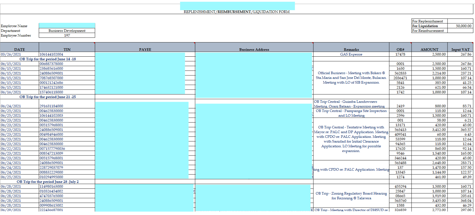Select the 'For Reimbursement' label cell
Screen dimensions: 475x215
(x=430, y=31)
